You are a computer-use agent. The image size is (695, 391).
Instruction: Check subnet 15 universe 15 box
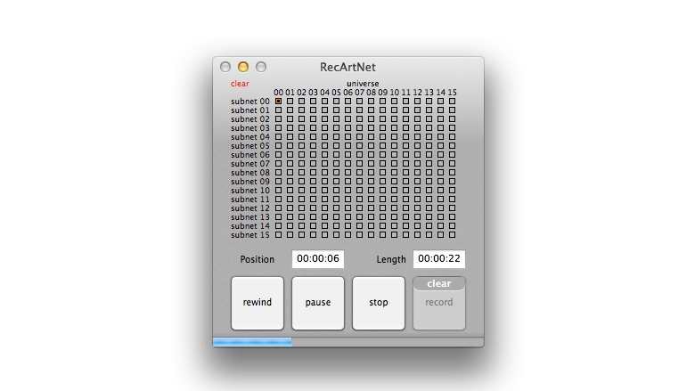pos(452,235)
